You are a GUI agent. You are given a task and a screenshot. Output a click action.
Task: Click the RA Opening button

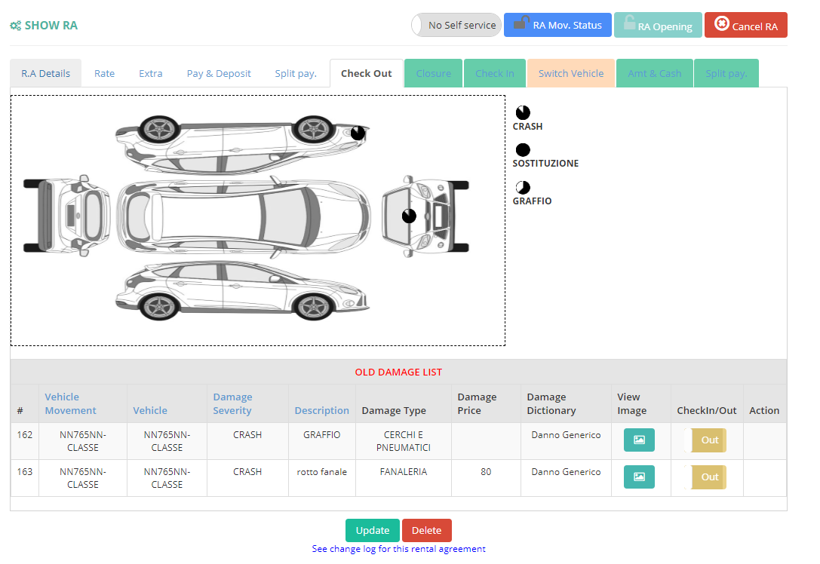(x=658, y=25)
